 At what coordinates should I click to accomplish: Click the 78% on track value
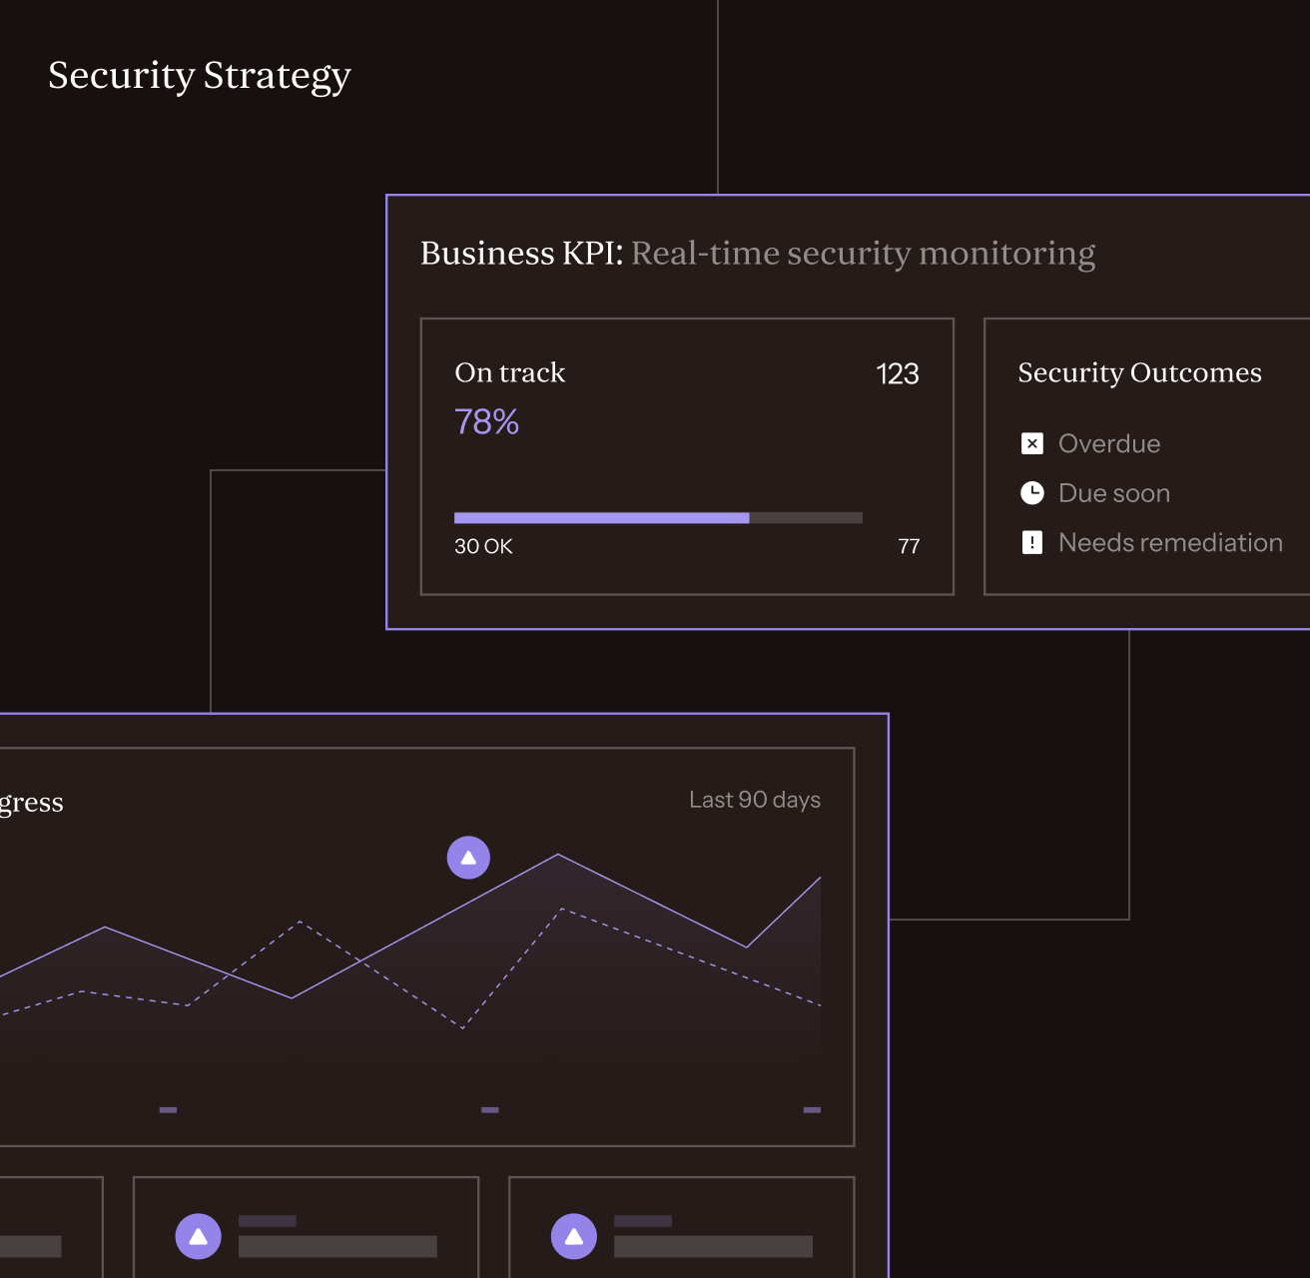[x=486, y=421]
